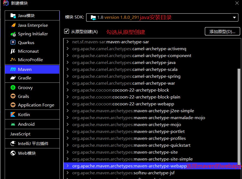The image size is (242, 179).
Task: Select maven-archetype-site row
Action: click(x=150, y=152)
